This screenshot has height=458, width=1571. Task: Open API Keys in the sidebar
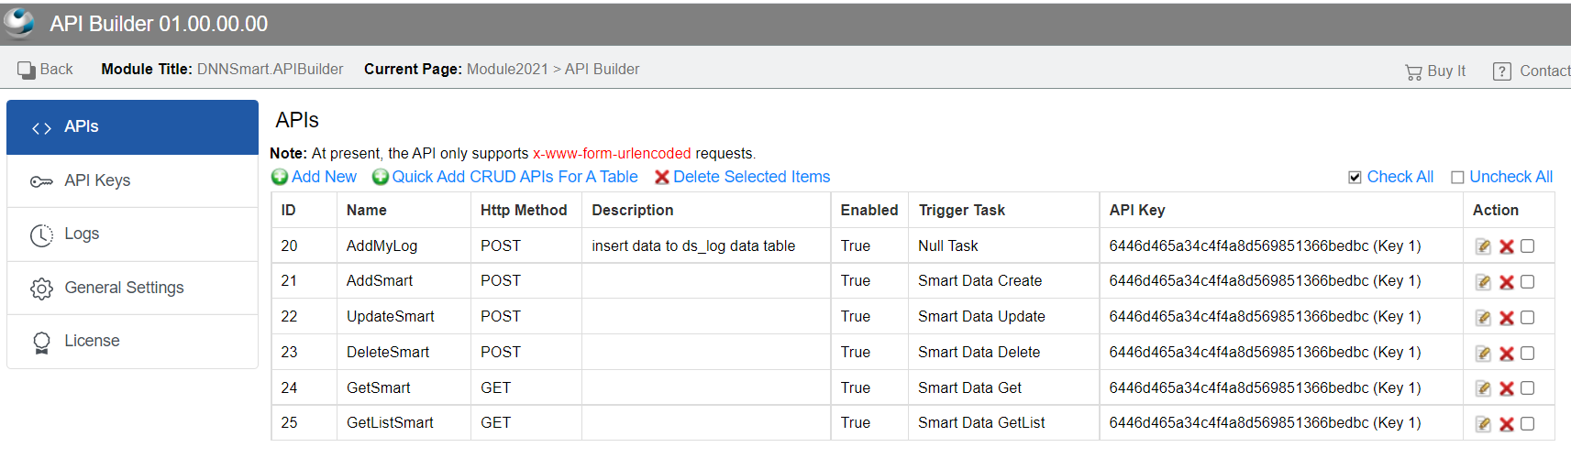click(x=132, y=180)
